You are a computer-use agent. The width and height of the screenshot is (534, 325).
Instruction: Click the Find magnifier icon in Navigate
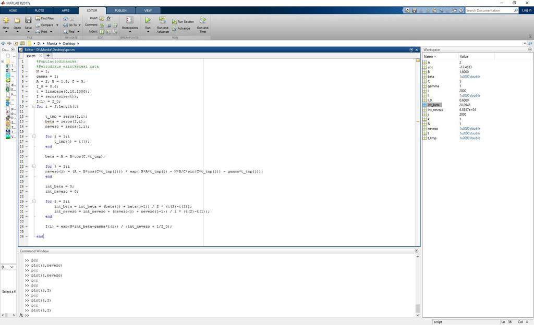(x=65, y=32)
